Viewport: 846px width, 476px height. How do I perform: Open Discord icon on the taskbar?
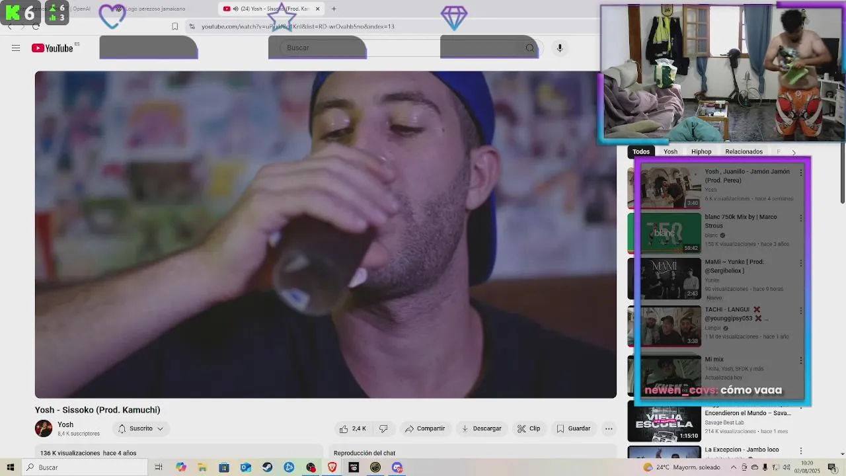(397, 467)
